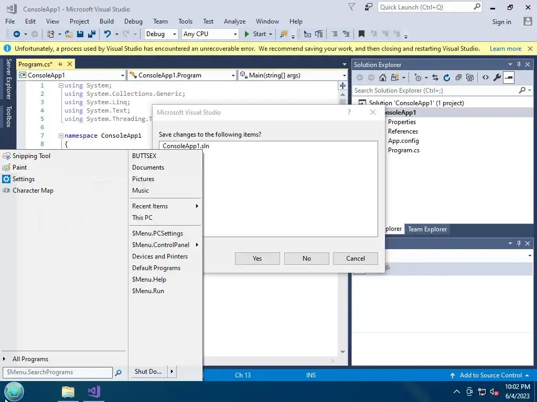Open the Debug menu in menu bar

point(133,21)
